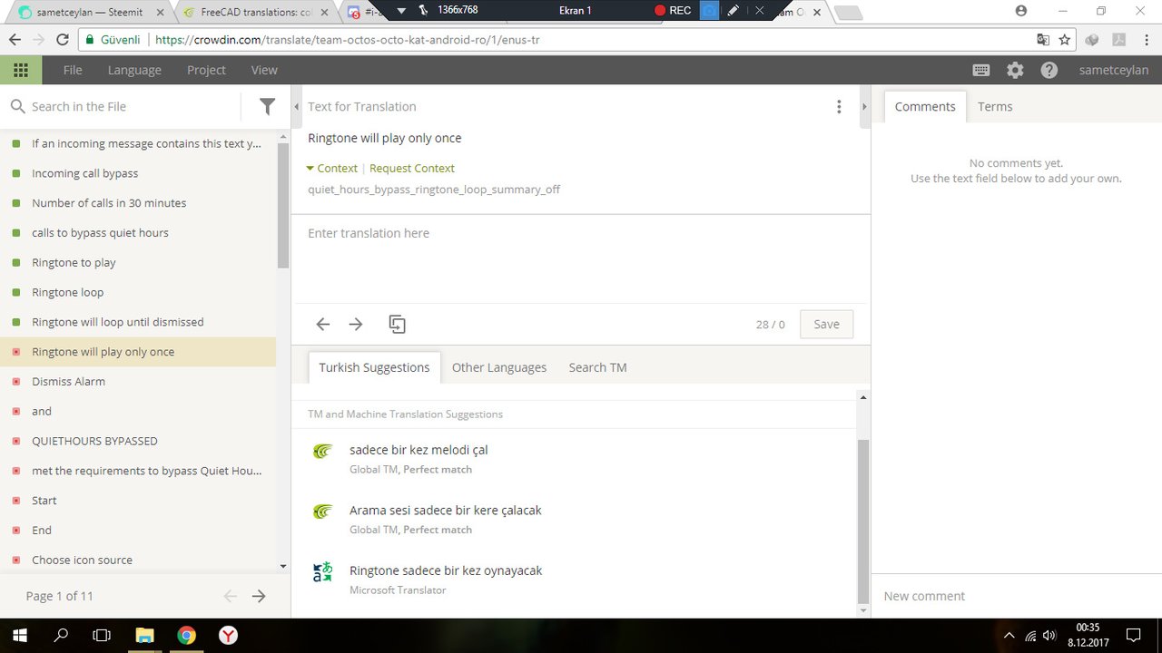1162x653 pixels.
Task: Click the Request Context link
Action: [411, 168]
